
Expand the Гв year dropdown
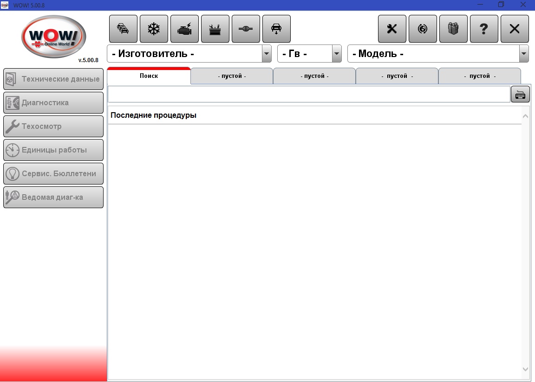point(337,54)
